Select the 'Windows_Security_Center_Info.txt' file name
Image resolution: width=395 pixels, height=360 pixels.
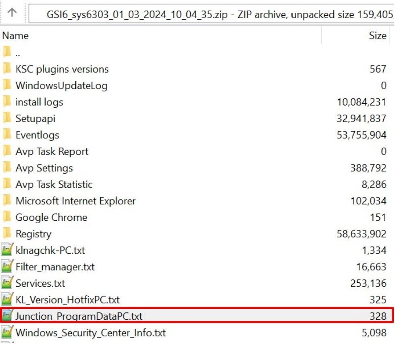pos(91,333)
